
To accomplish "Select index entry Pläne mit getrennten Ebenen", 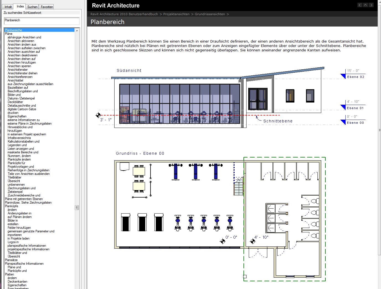I will [x=24, y=199].
